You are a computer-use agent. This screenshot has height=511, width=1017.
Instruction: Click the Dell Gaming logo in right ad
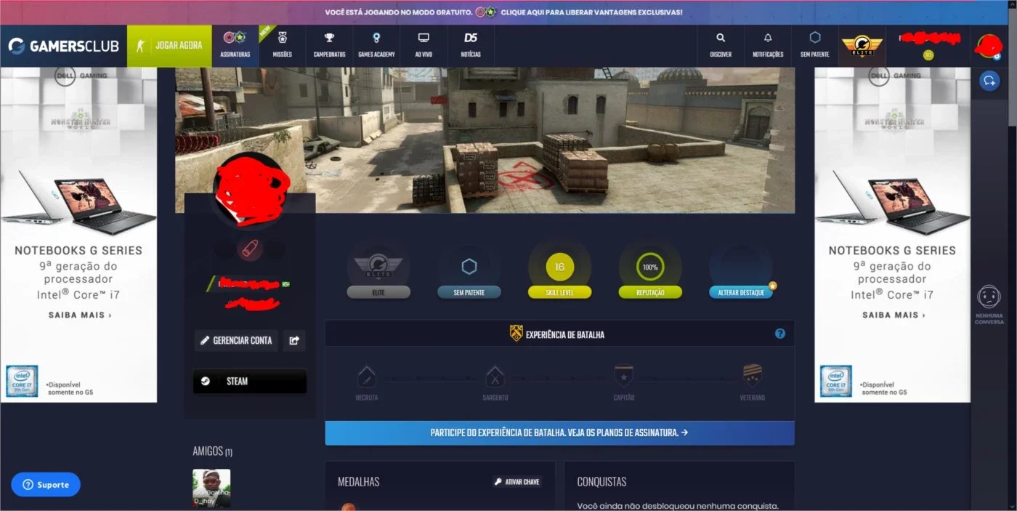click(x=894, y=75)
